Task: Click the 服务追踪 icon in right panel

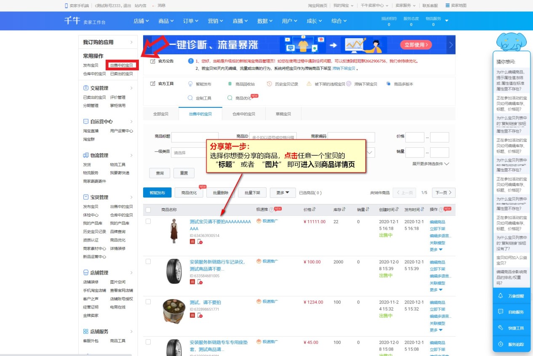Action: 501,344
